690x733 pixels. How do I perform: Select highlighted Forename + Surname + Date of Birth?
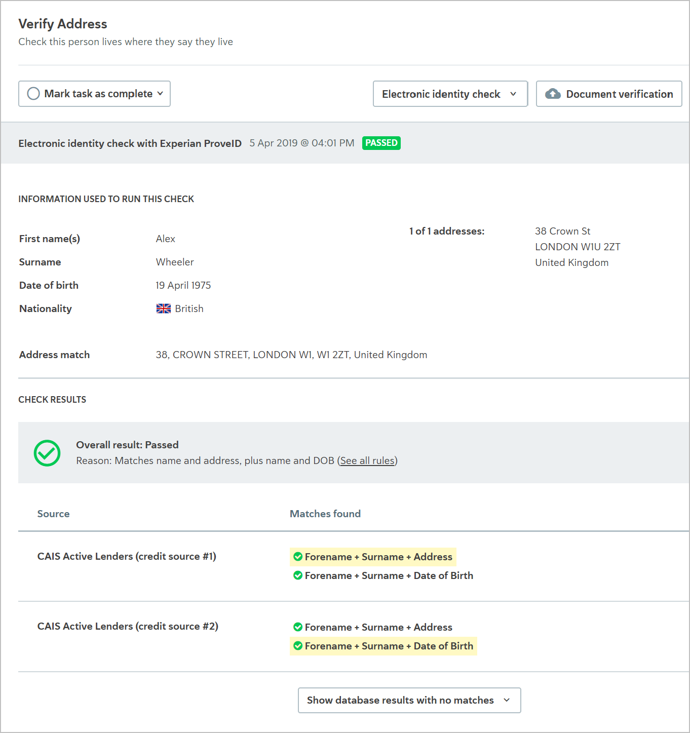point(384,646)
